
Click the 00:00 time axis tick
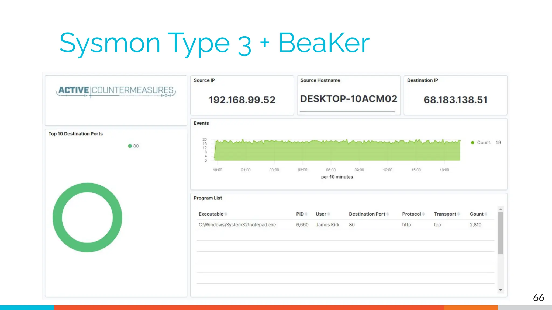pos(274,170)
